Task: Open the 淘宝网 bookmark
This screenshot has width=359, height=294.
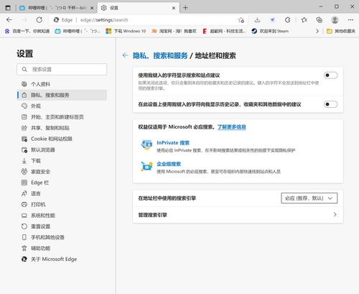Action: (x=174, y=31)
